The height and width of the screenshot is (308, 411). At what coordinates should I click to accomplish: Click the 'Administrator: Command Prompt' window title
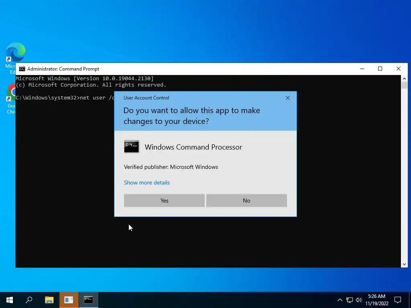[63, 69]
